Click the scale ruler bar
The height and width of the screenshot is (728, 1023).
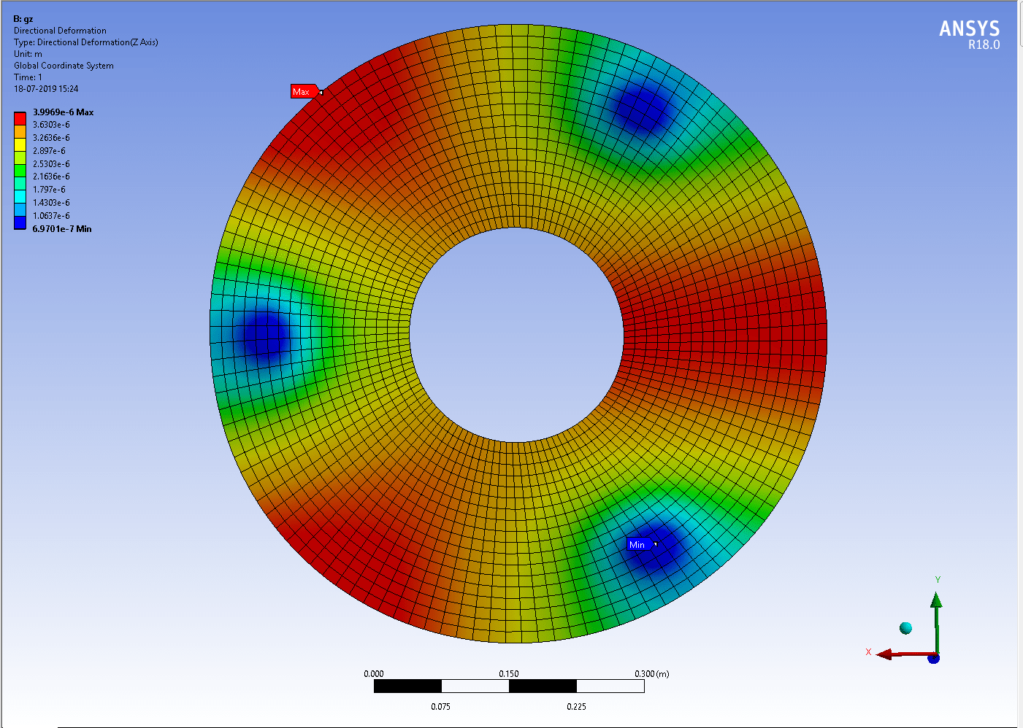(x=509, y=686)
